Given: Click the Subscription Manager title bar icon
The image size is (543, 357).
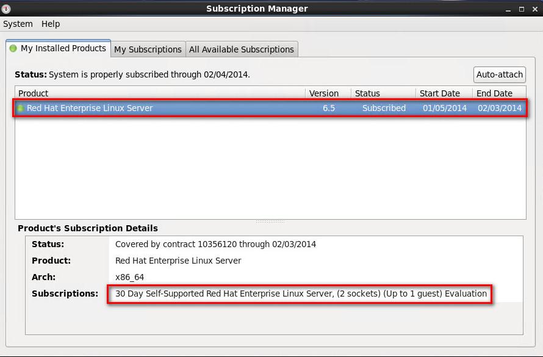Looking at the screenshot, I should click(6, 9).
